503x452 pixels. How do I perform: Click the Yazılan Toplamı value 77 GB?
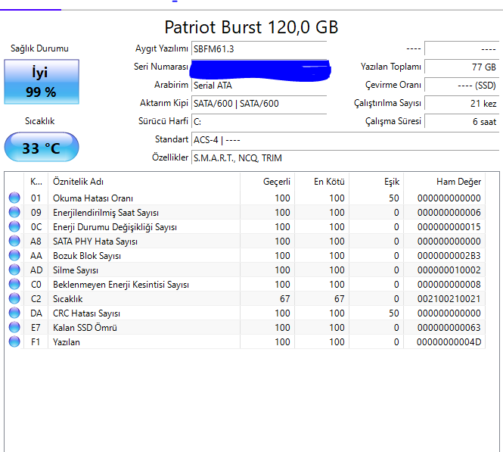point(461,67)
